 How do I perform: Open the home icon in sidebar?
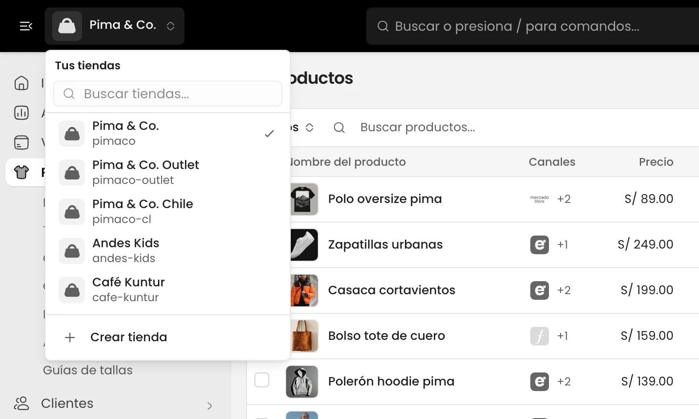click(21, 83)
